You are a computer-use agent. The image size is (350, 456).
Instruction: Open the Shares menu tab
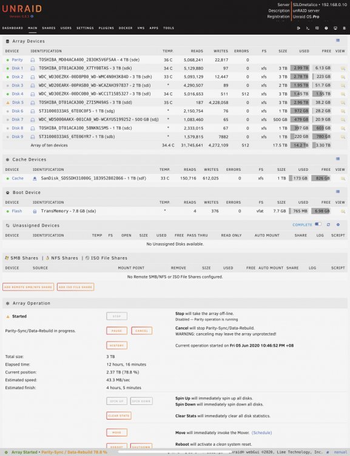click(49, 28)
